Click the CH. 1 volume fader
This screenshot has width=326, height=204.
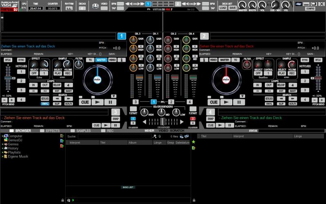(x=158, y=77)
